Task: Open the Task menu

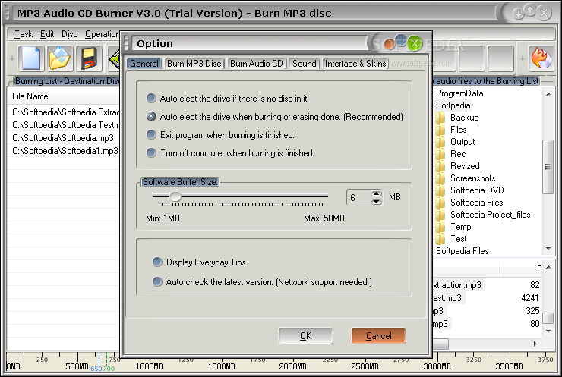Action: coord(24,34)
